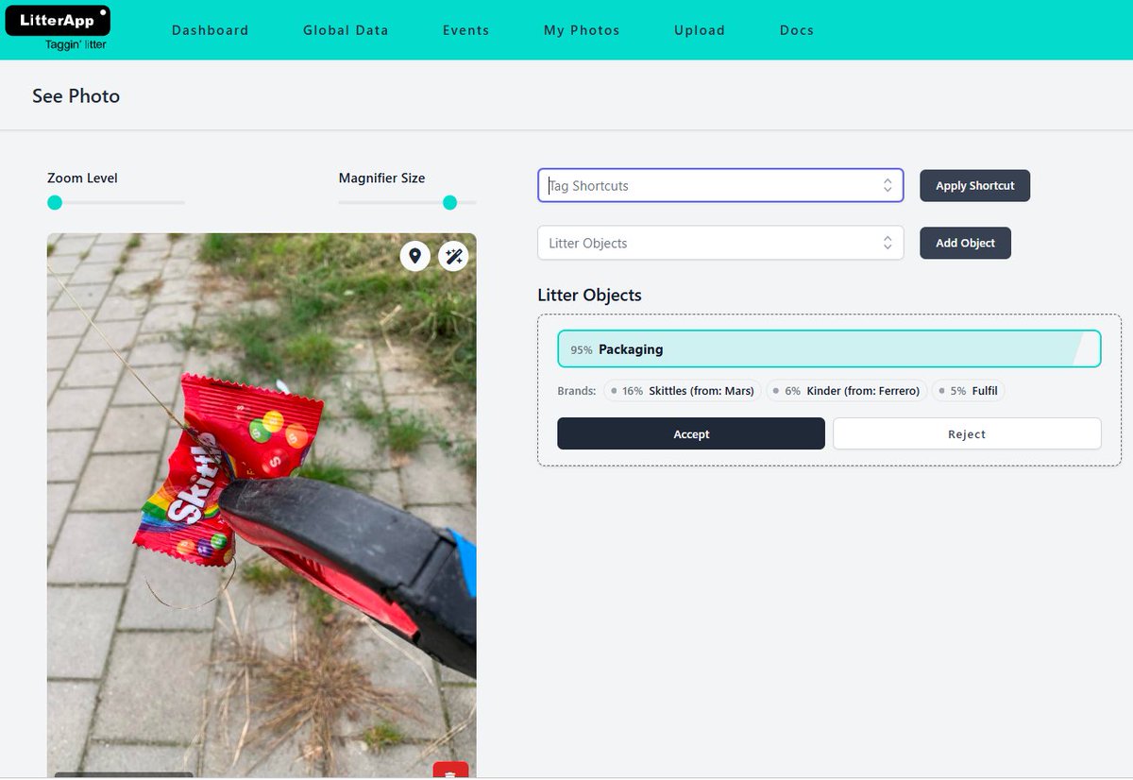Click the 'Brands:' label
The width and height of the screenshot is (1133, 780).
[577, 391]
